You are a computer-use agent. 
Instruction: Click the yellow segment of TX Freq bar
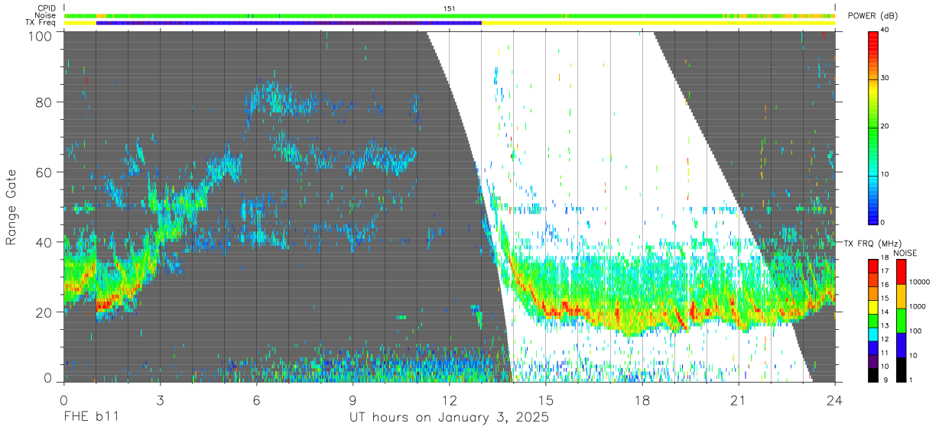coord(658,23)
